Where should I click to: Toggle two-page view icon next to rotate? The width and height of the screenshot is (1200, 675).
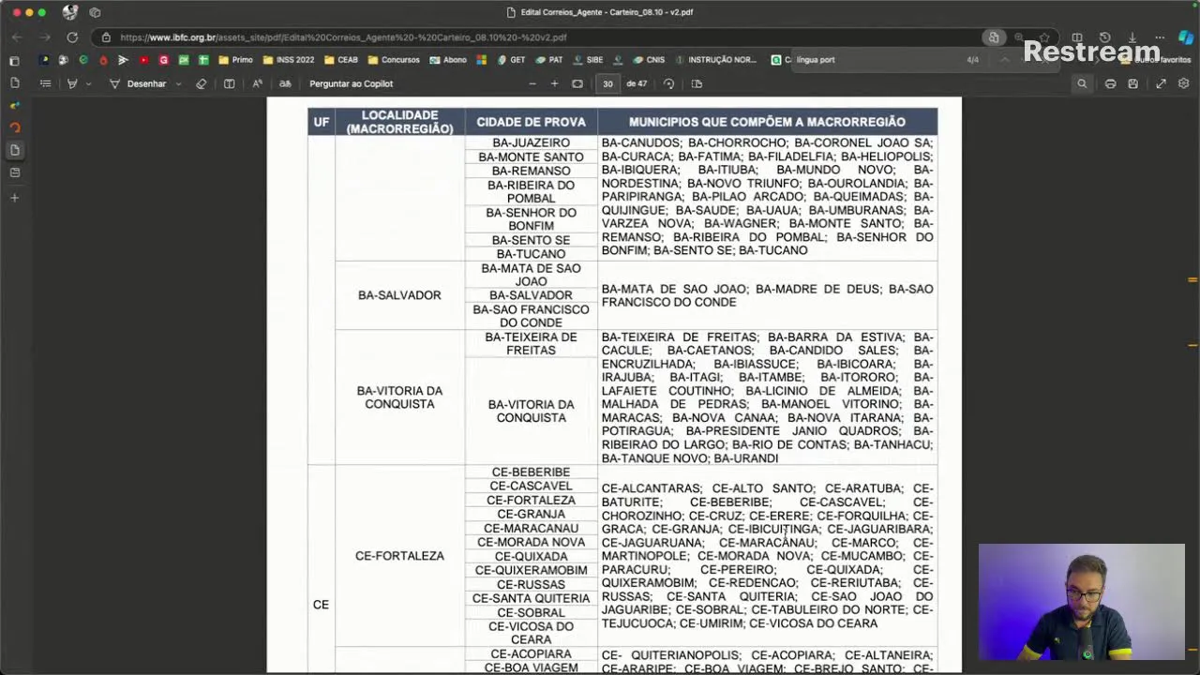697,83
